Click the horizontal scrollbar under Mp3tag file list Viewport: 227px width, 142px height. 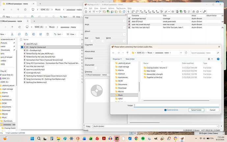(x=145, y=123)
